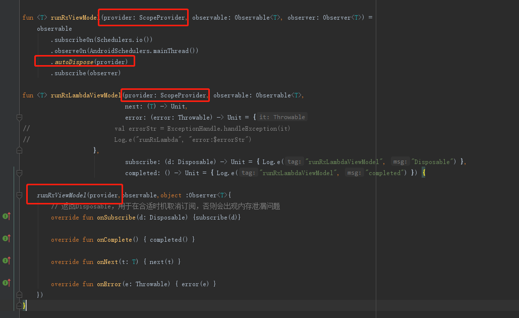Click the "it: Throwable" inlay hint
The height and width of the screenshot is (318, 519).
point(282,117)
